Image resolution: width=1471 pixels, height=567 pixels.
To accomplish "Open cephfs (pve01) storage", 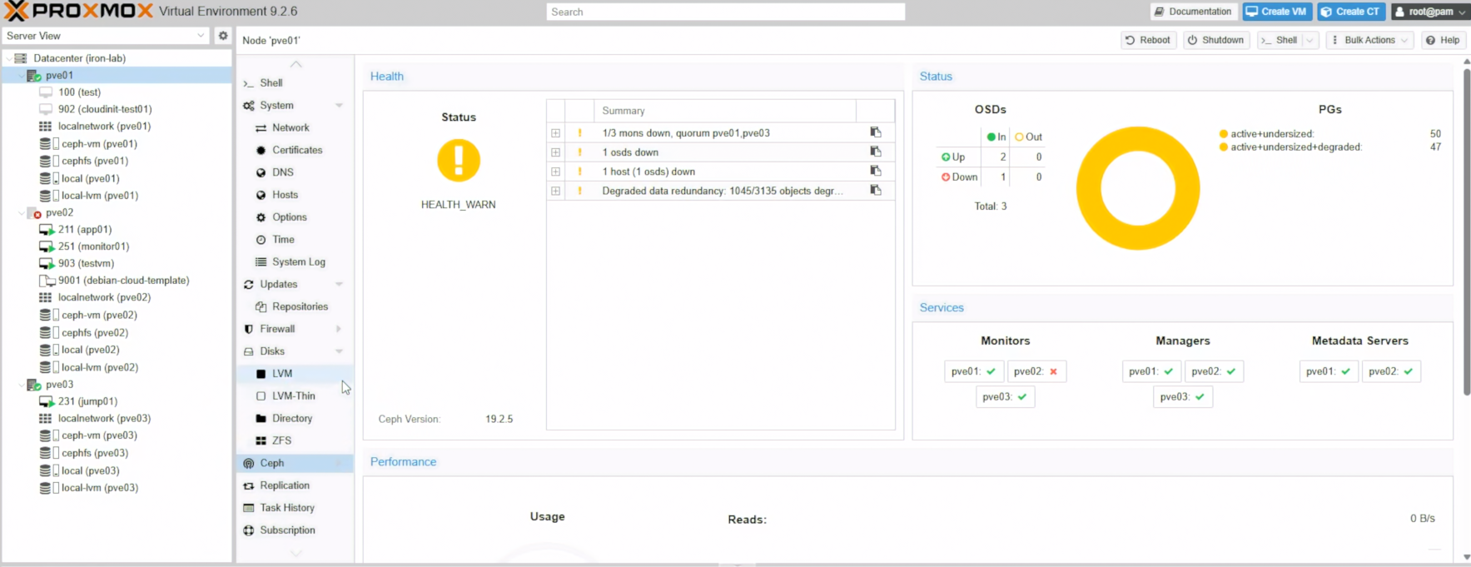I will [94, 161].
